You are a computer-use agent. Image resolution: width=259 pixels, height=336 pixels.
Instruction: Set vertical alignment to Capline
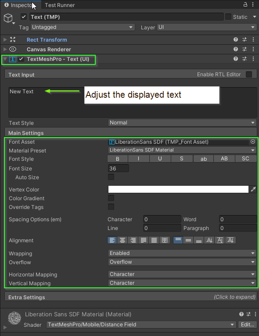[230, 240]
